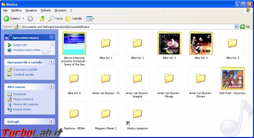Collapse the Altre risorse panel
Image resolution: width=254 pixels, height=138 pixels.
coord(51,87)
